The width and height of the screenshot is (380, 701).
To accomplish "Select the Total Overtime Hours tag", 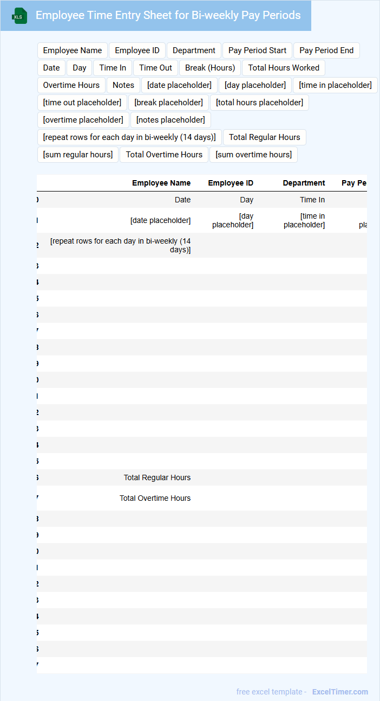I will [x=164, y=155].
